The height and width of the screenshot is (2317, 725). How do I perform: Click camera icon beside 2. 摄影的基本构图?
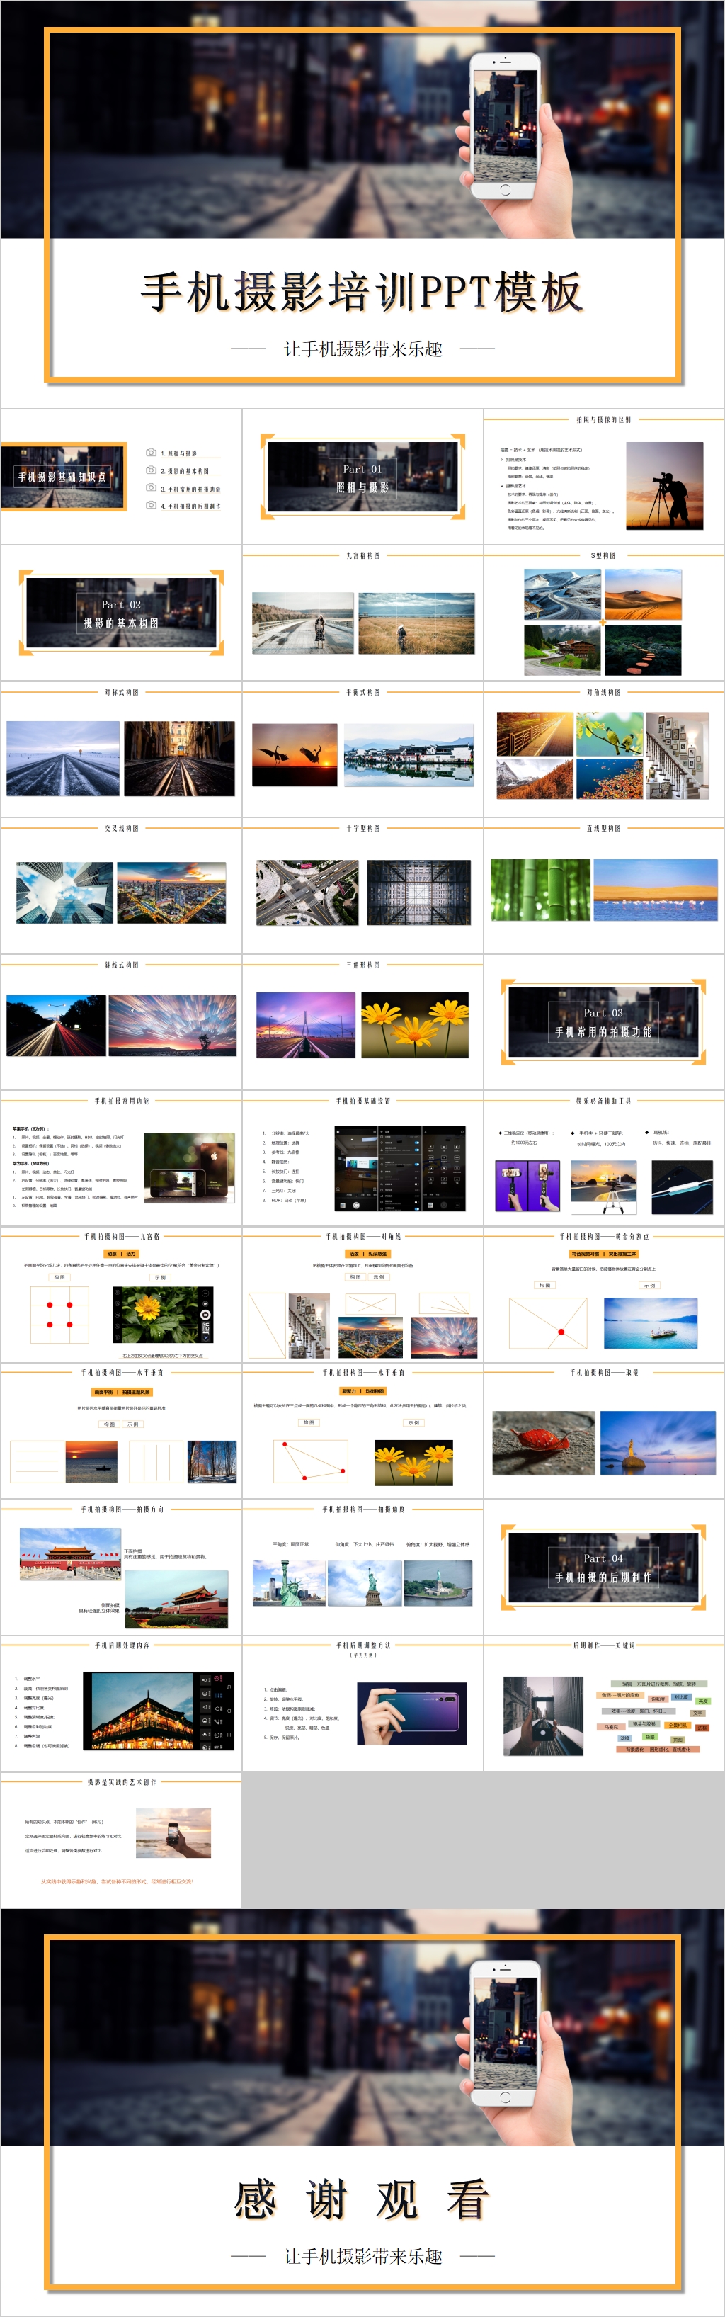pos(150,470)
